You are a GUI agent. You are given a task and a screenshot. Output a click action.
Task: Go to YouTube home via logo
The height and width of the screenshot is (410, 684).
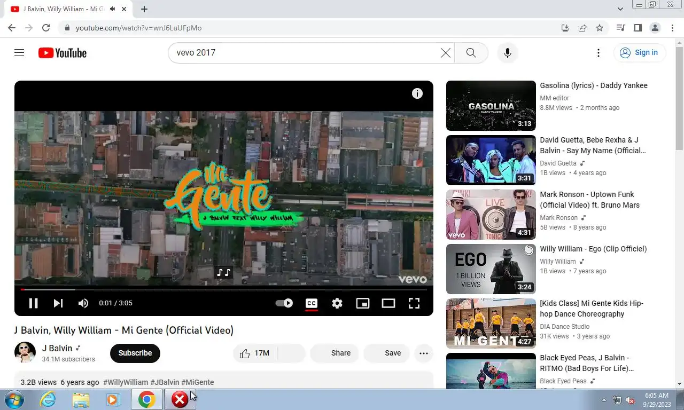(63, 53)
